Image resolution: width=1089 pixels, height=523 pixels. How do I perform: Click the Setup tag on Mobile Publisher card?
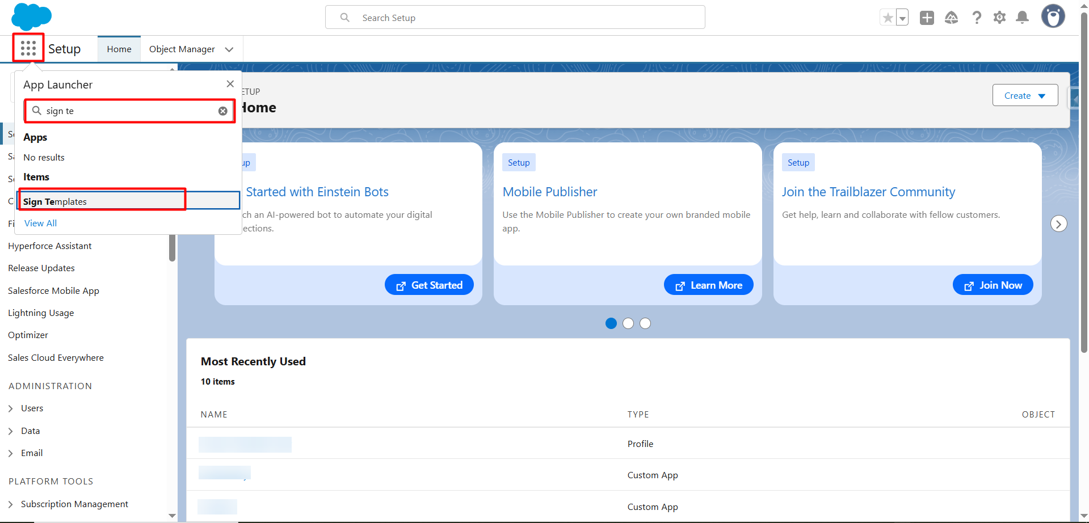[x=519, y=163]
